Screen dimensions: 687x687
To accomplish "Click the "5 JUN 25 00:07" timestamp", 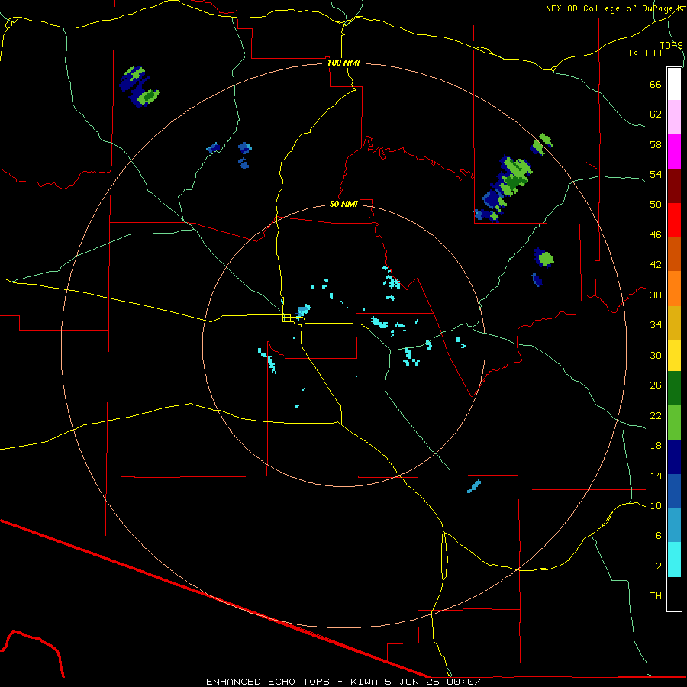I will [x=433, y=682].
